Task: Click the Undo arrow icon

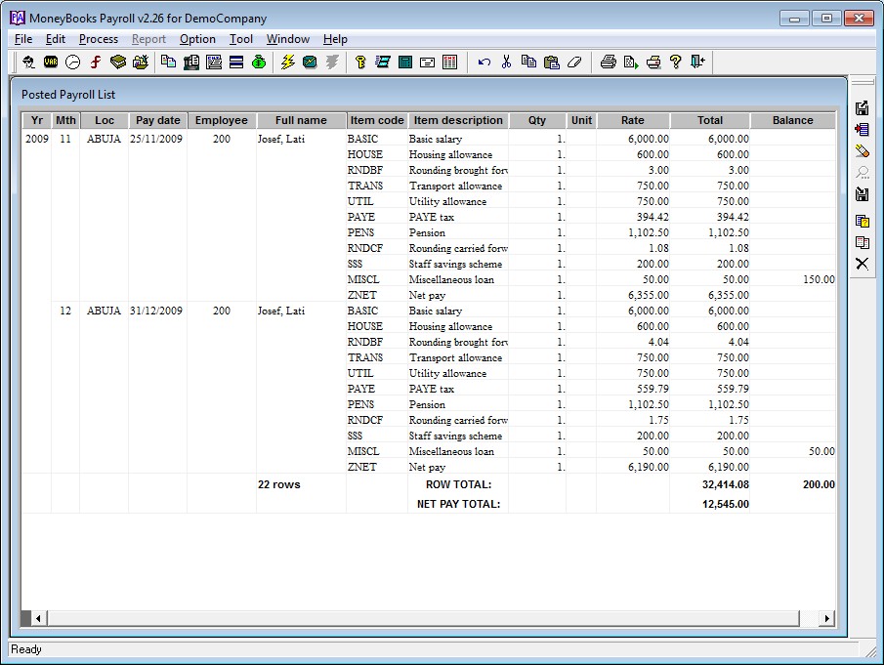Action: click(x=484, y=62)
